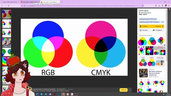The image size is (171, 96).
Task: Open the image size dropdown 1200×641
Action: point(158,26)
